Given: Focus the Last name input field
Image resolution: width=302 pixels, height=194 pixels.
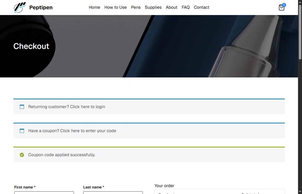Looking at the screenshot, I should click(113, 193).
